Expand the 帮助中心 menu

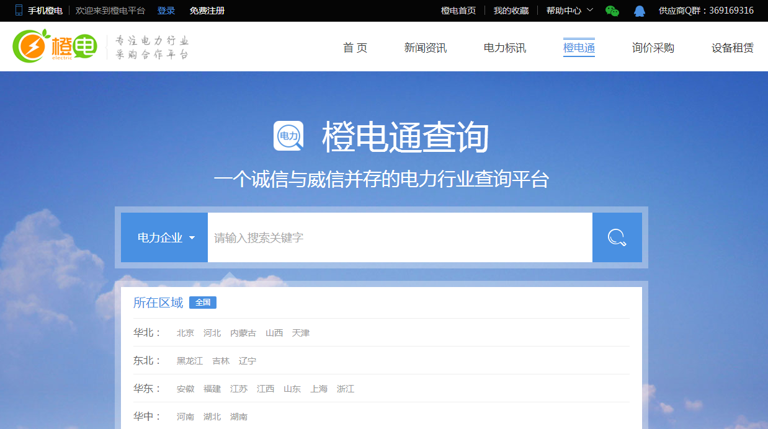tap(569, 11)
